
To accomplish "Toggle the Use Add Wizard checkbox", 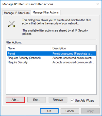I will click(x=72, y=101).
